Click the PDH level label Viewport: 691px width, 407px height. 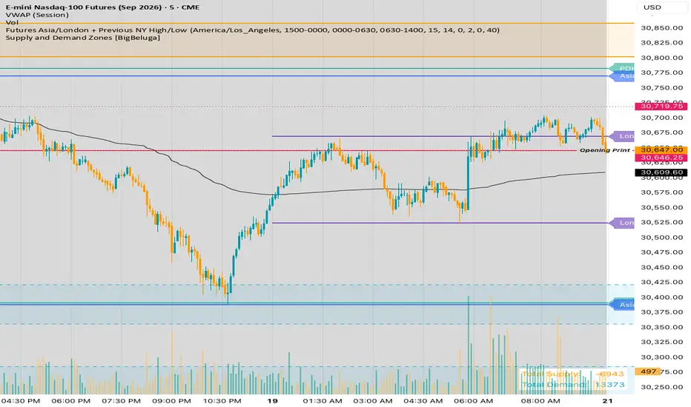(623, 68)
